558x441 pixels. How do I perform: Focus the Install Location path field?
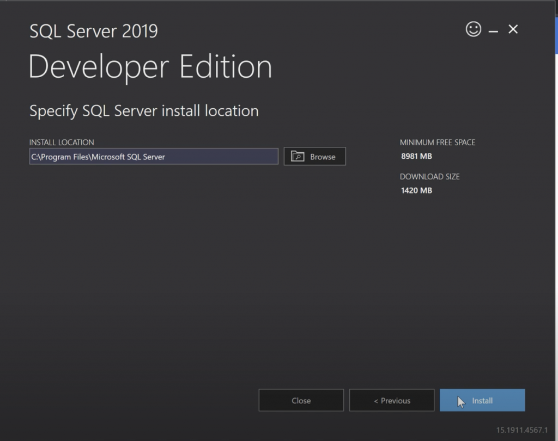pyautogui.click(x=154, y=156)
